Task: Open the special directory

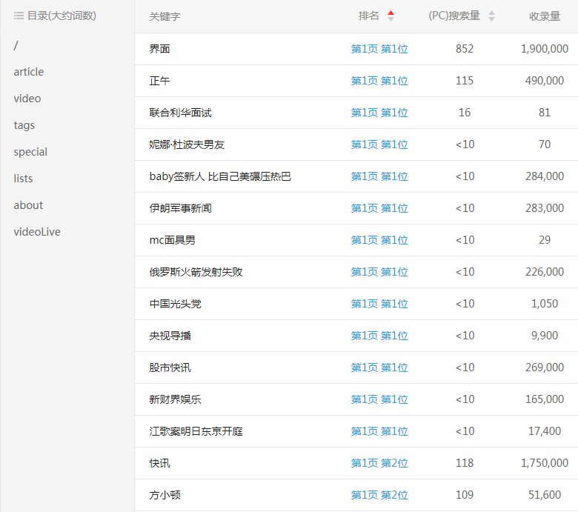Action: (30, 152)
